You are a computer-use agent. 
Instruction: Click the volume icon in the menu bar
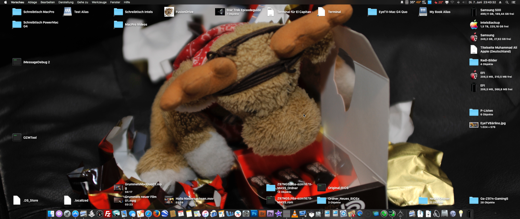click(x=464, y=2)
